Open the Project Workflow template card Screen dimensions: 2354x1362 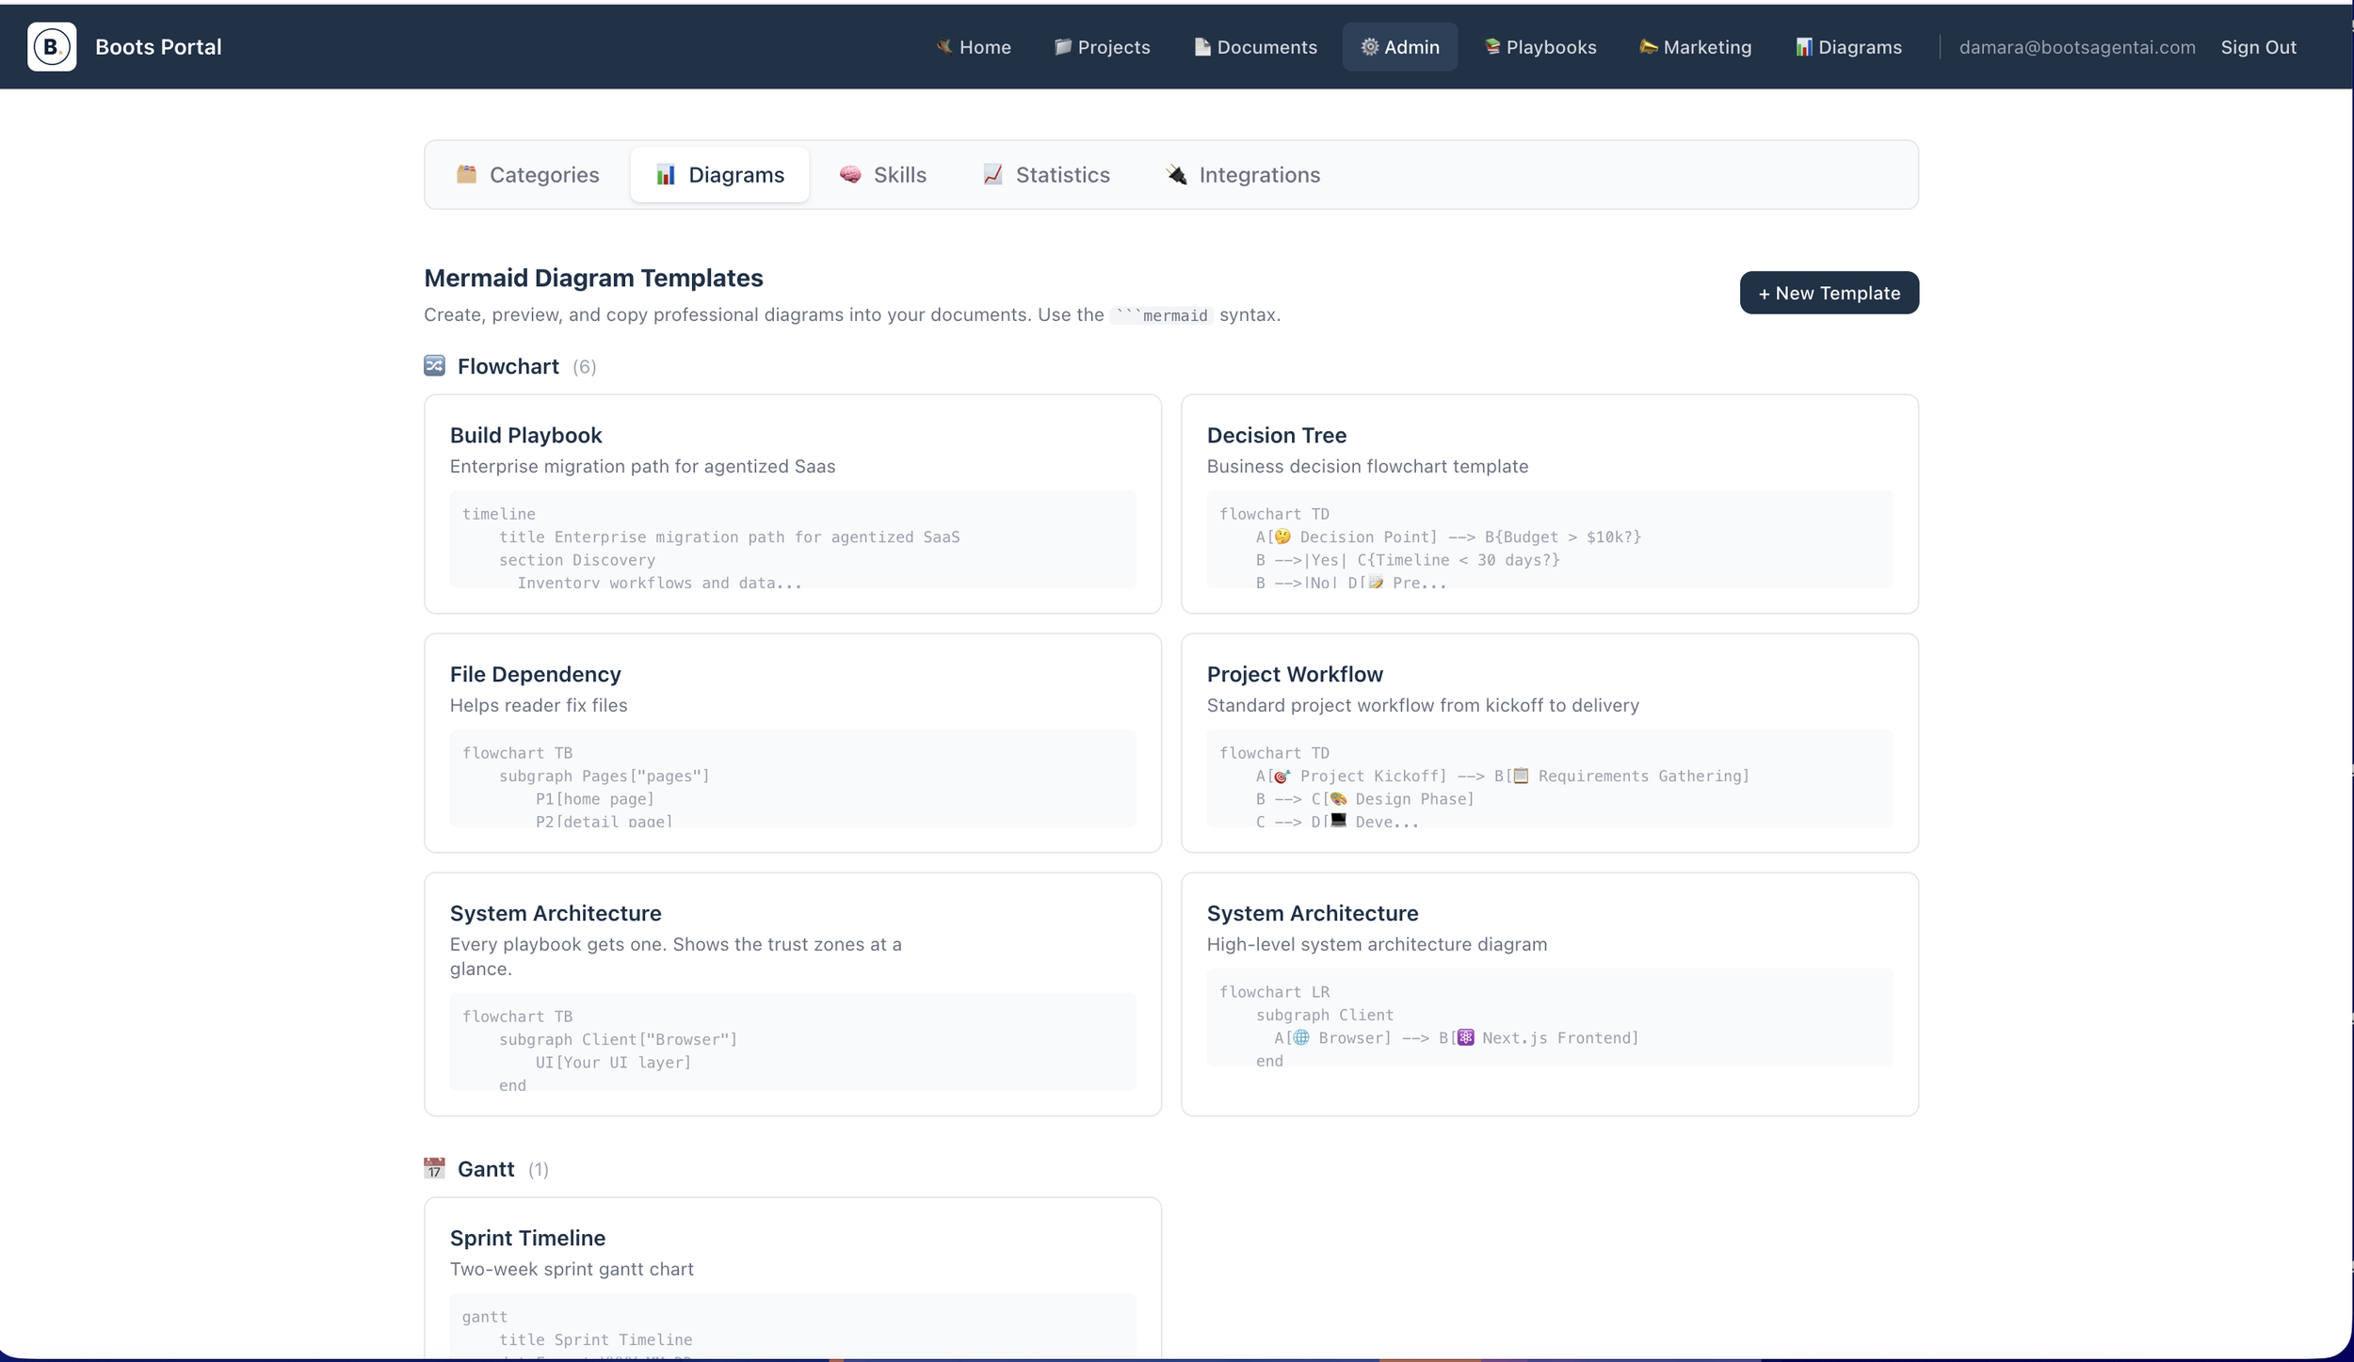point(1550,743)
